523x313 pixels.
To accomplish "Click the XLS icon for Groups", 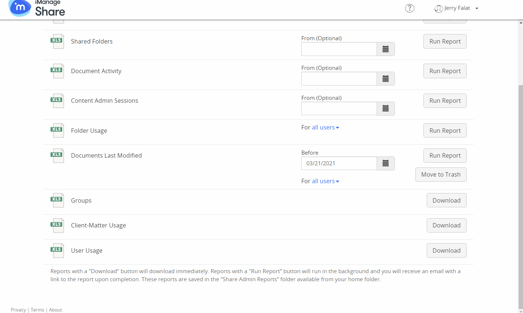I will [x=57, y=200].
